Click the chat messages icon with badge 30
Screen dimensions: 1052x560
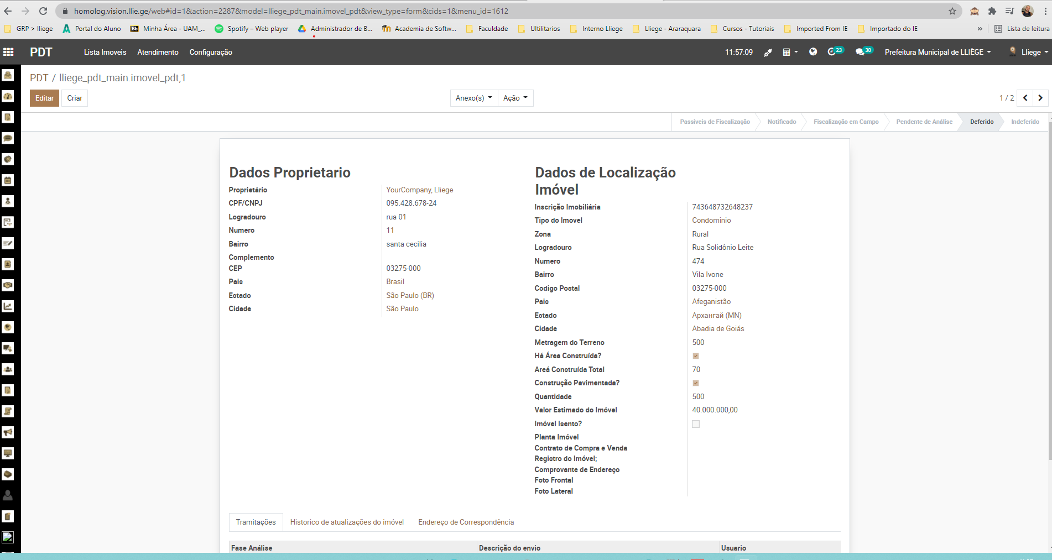pos(860,52)
